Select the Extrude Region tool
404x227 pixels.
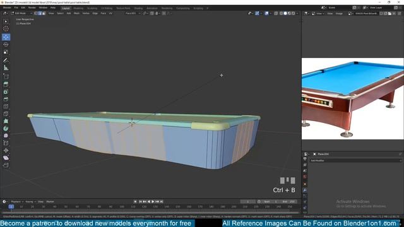pos(6,84)
